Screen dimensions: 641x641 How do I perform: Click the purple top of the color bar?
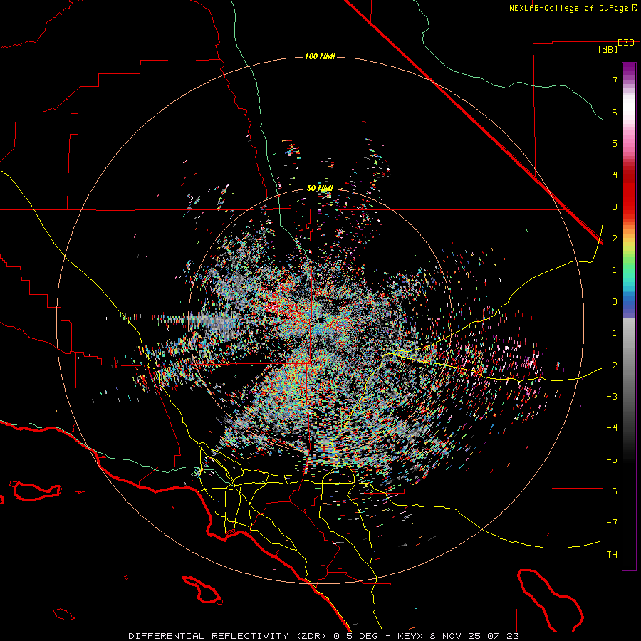[629, 70]
